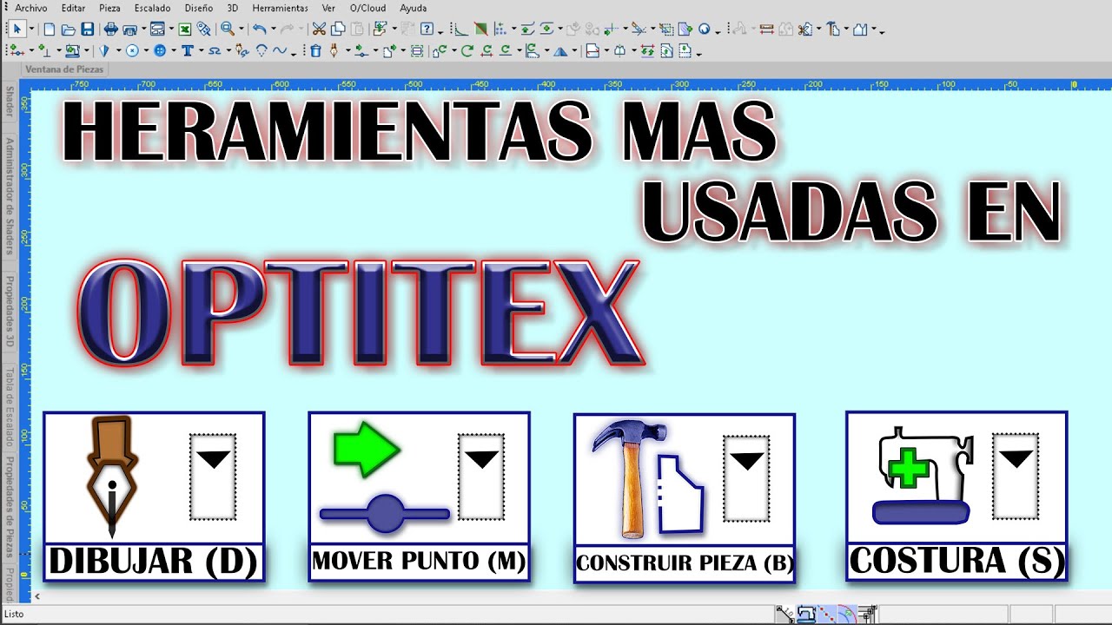Toggle sewing machine mode in status bar
Screen dimensions: 1112x625
806,614
